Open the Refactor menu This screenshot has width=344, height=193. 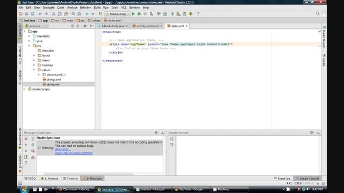(85, 8)
